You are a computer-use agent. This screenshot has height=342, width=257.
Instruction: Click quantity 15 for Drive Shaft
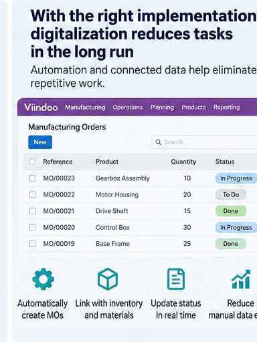click(187, 211)
